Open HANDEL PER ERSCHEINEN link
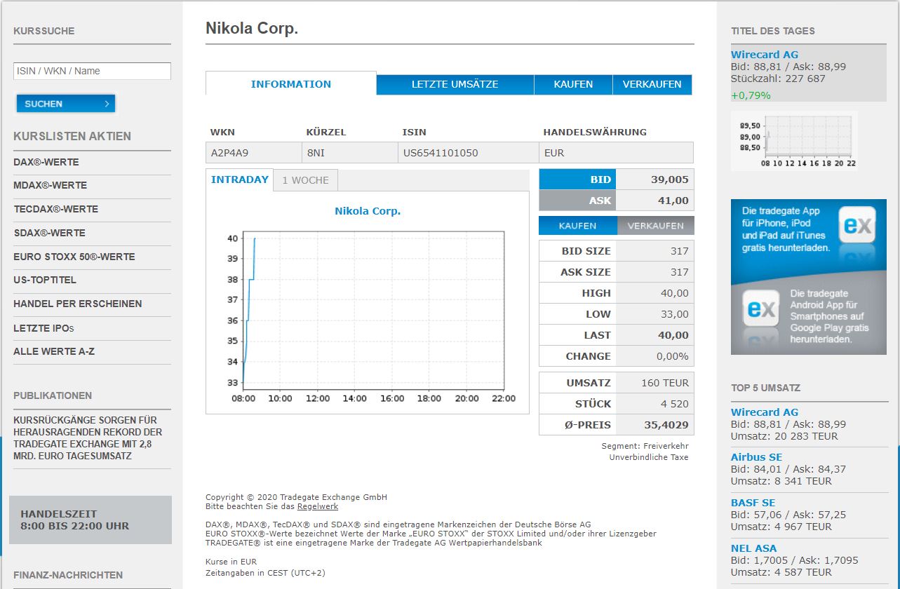Viewport: 900px width, 589px height. [x=78, y=304]
